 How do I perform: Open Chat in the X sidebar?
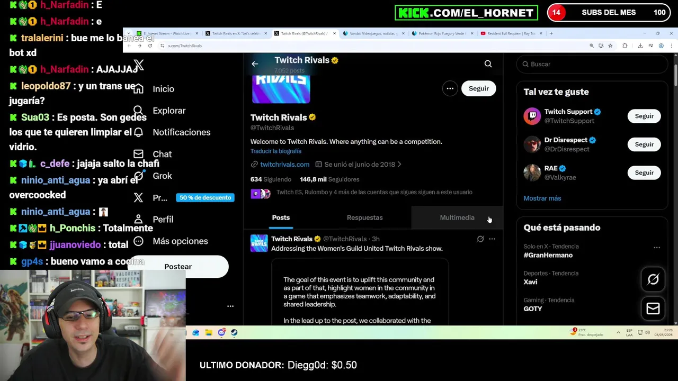(x=153, y=154)
